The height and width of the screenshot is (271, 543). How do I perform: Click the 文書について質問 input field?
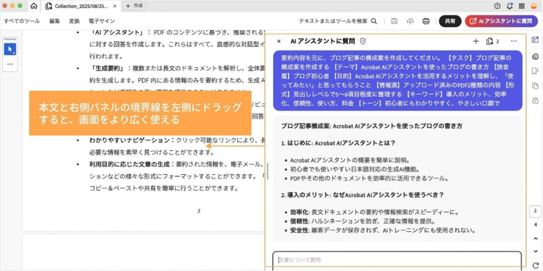pos(397,259)
